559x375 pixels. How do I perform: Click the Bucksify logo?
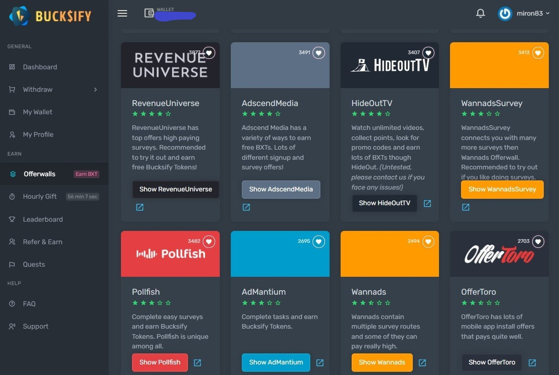pos(50,16)
